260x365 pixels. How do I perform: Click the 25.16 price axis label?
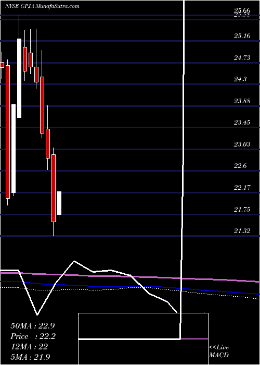(242, 36)
